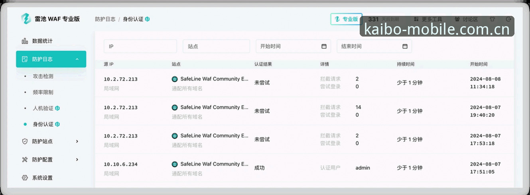Viewport: 530px width, 195px height.
Task: Click 少于 1 分钟 in the 11:34:18 row
Action: [410, 83]
